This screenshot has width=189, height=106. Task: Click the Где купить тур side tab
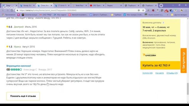[184, 61]
